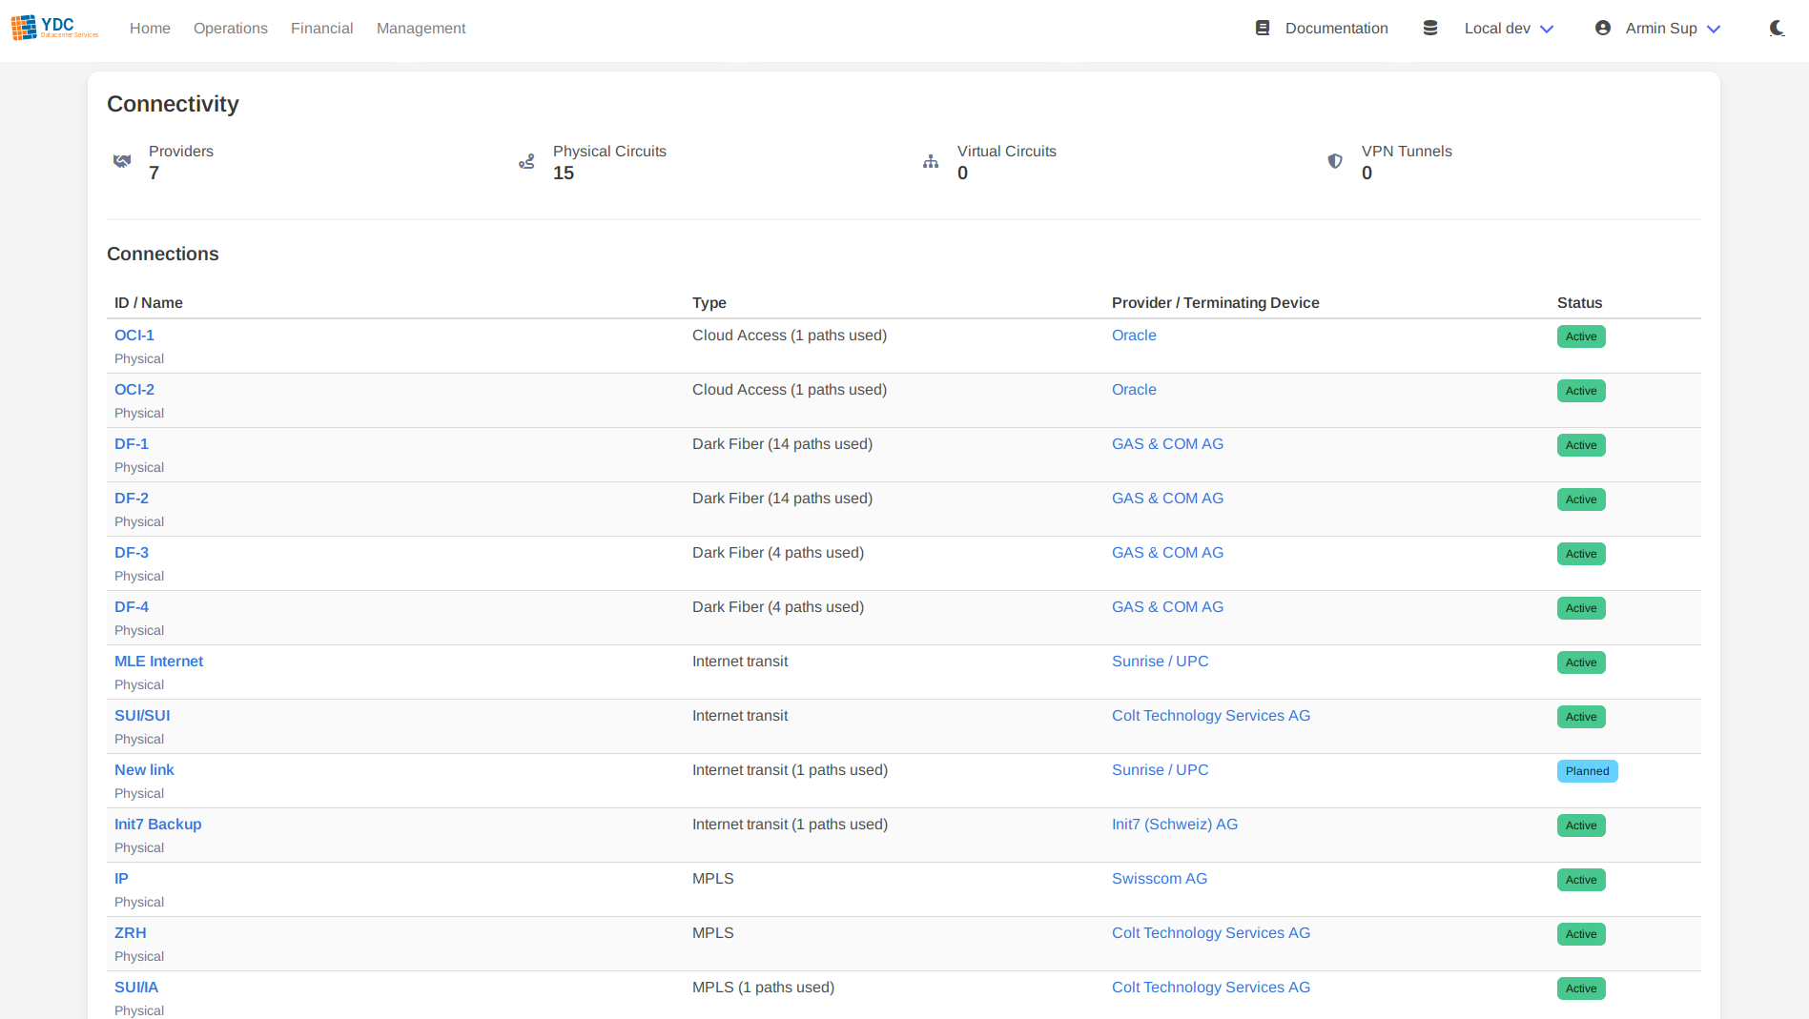Open the New link connection
Screen dimensions: 1809x1019
click(x=144, y=770)
